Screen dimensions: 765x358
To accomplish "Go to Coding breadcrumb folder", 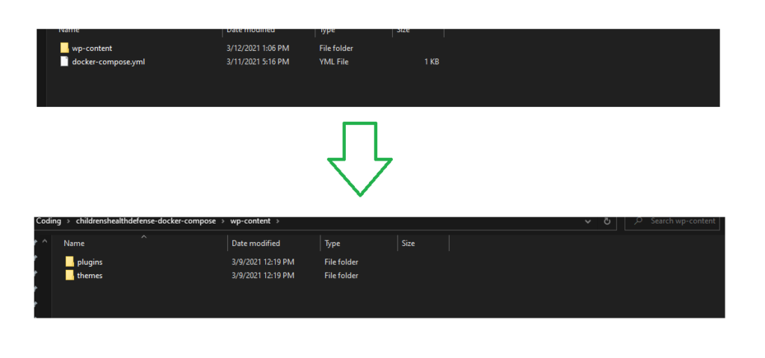I will pos(49,221).
